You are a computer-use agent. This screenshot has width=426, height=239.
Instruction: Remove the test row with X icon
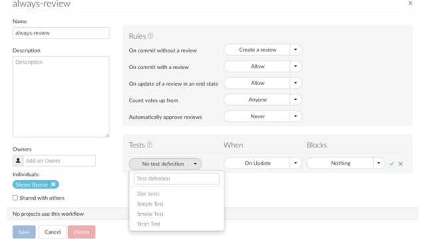[401, 164]
